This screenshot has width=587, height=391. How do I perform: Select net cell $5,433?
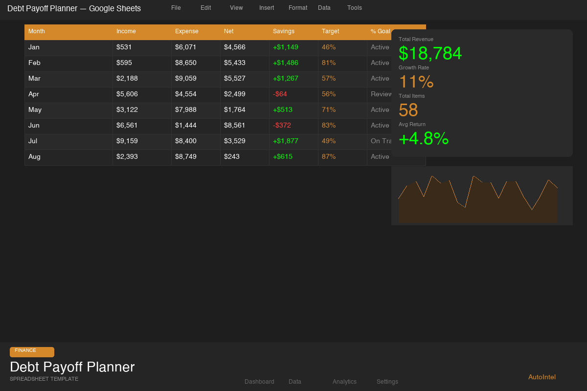(245, 64)
